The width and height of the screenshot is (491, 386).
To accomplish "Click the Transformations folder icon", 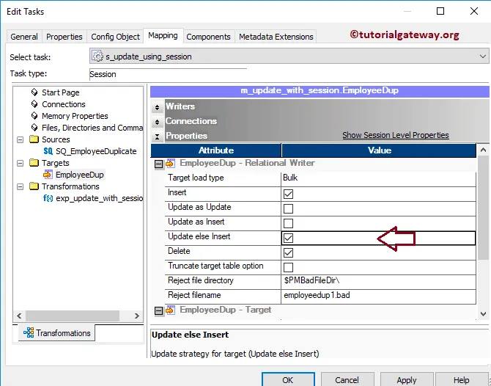I will 34,186.
